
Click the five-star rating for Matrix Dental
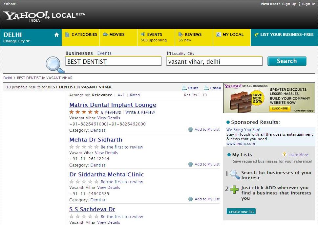(x=84, y=112)
